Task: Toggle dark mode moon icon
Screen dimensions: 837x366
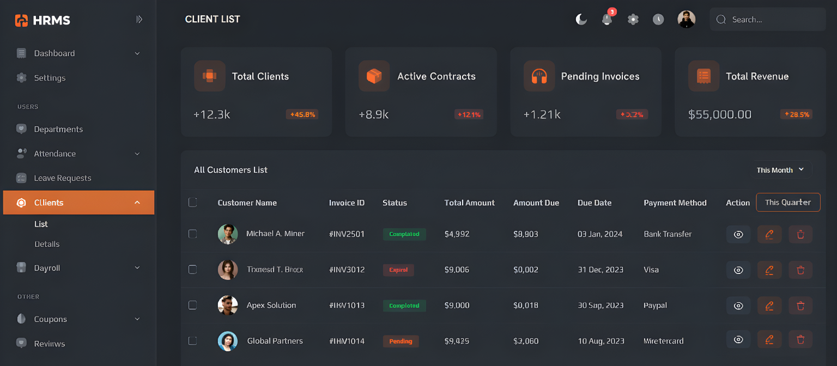Action: pyautogui.click(x=581, y=20)
